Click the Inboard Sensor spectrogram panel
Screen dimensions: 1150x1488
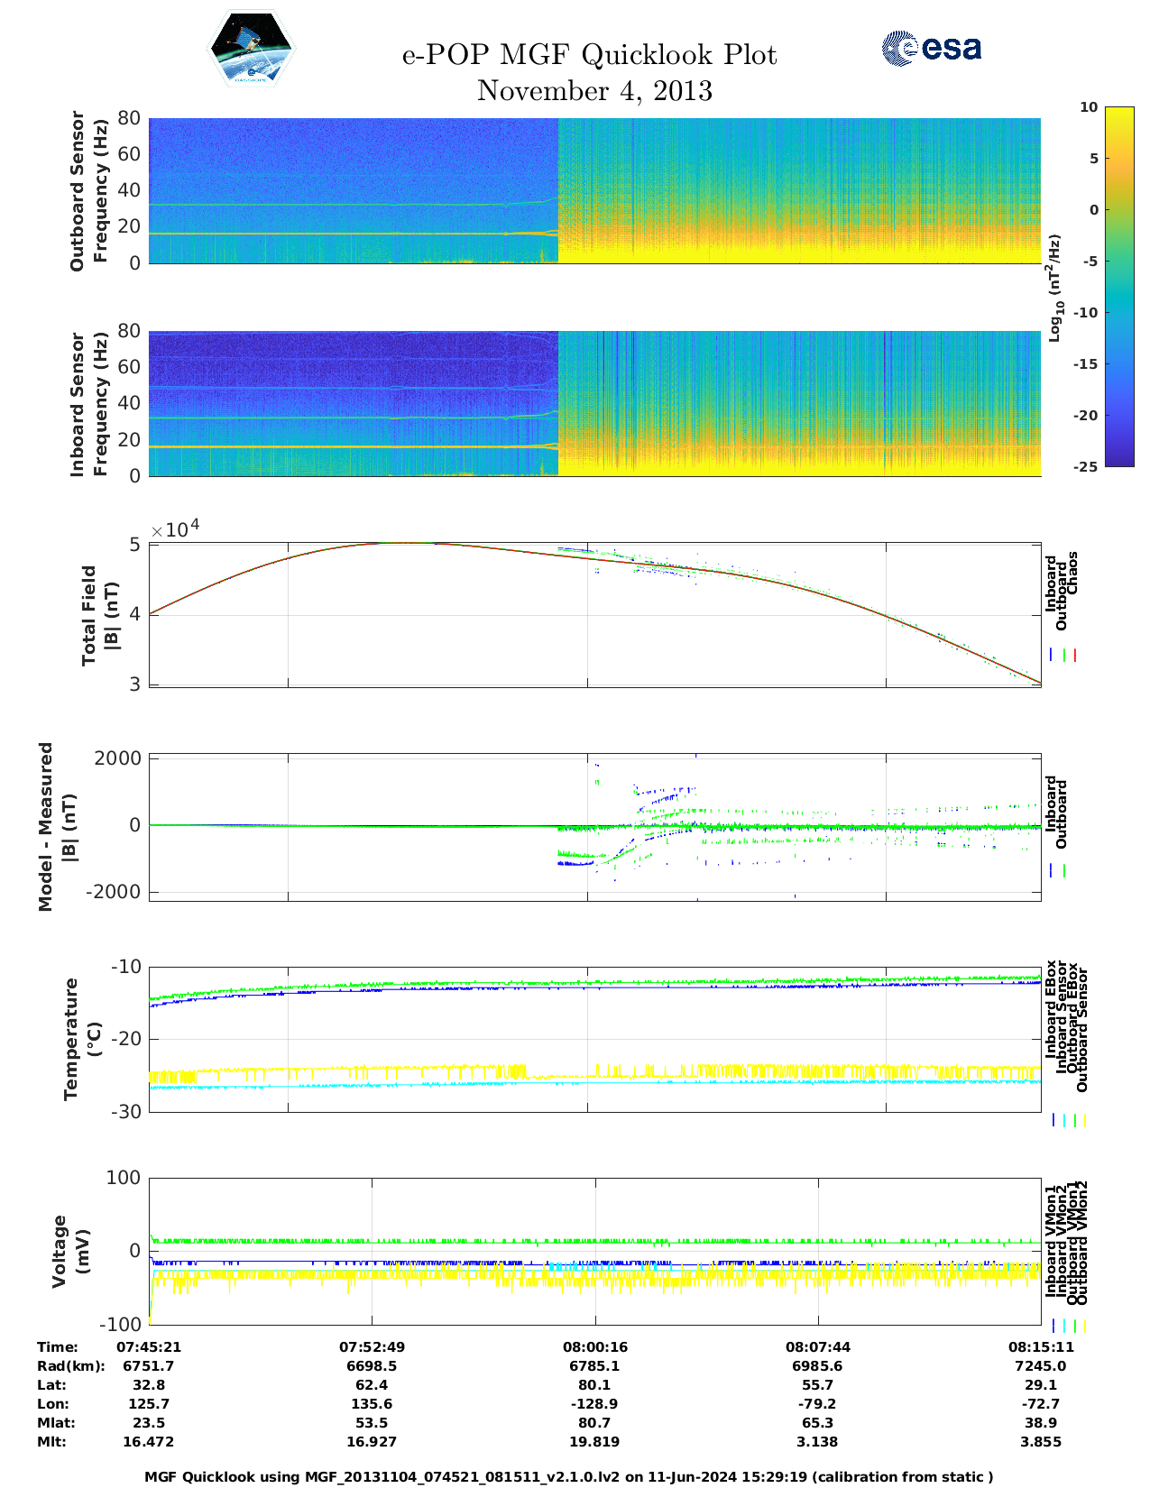pyautogui.click(x=594, y=403)
